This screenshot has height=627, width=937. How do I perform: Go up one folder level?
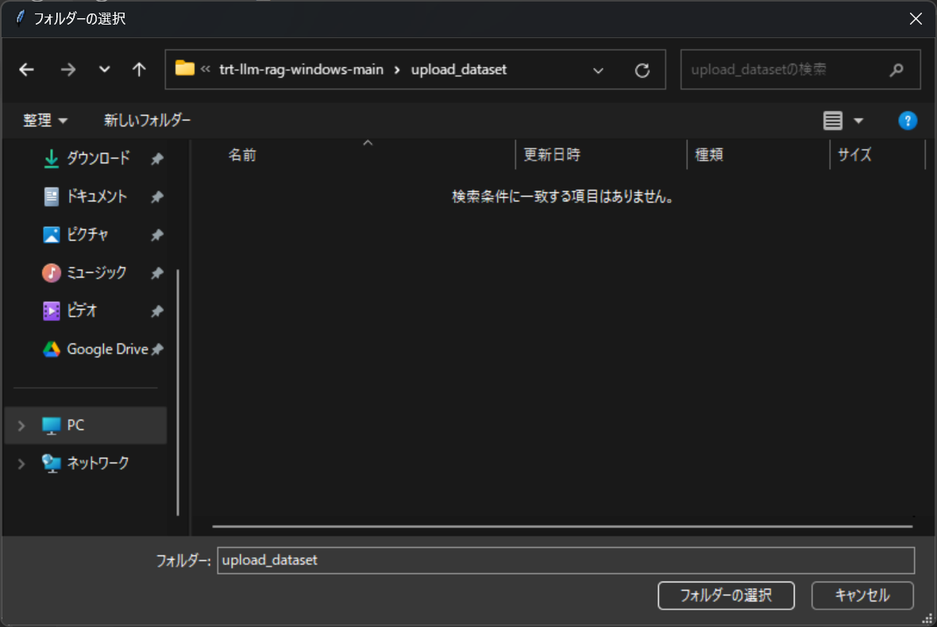tap(139, 70)
